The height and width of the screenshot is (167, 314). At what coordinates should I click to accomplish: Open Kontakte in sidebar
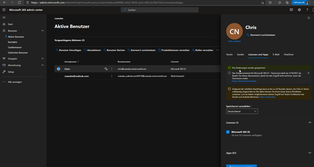[x=12, y=42]
